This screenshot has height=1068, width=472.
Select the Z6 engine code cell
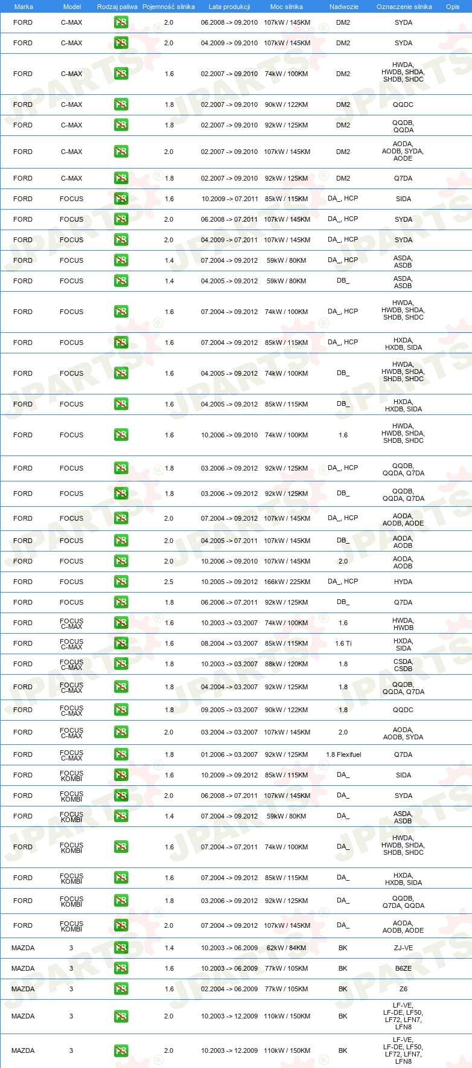(403, 989)
